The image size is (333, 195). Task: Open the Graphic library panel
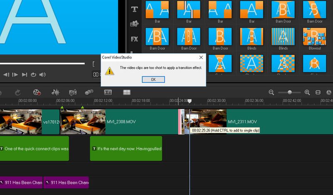[134, 24]
